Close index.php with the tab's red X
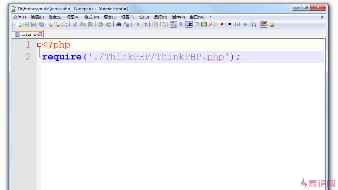The width and height of the screenshot is (338, 190). (x=40, y=34)
